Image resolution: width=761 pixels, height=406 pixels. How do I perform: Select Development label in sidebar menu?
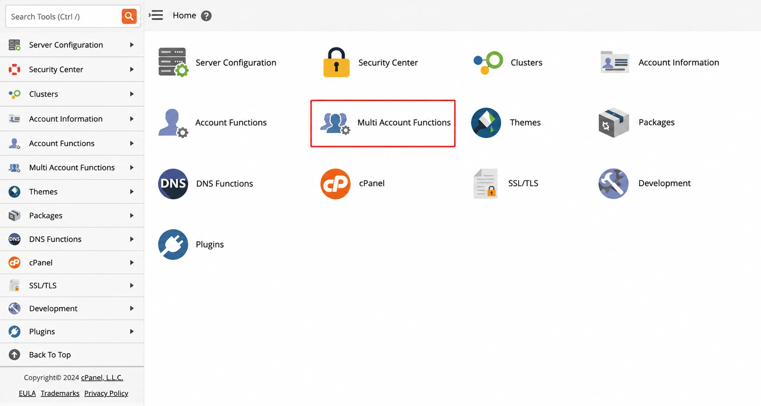pos(53,308)
